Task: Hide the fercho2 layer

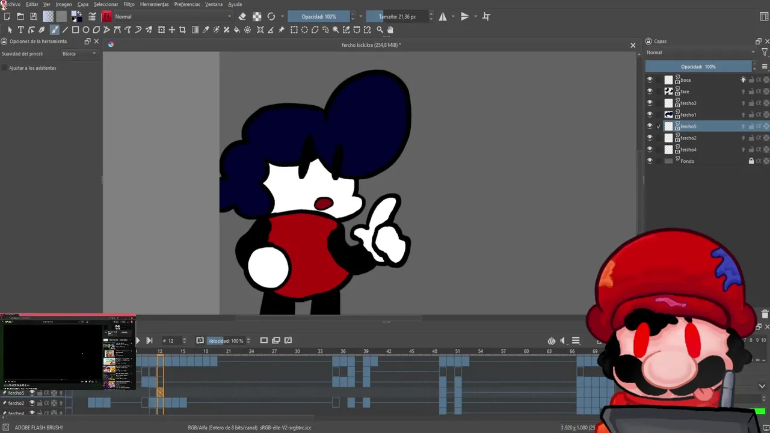Action: pyautogui.click(x=649, y=138)
